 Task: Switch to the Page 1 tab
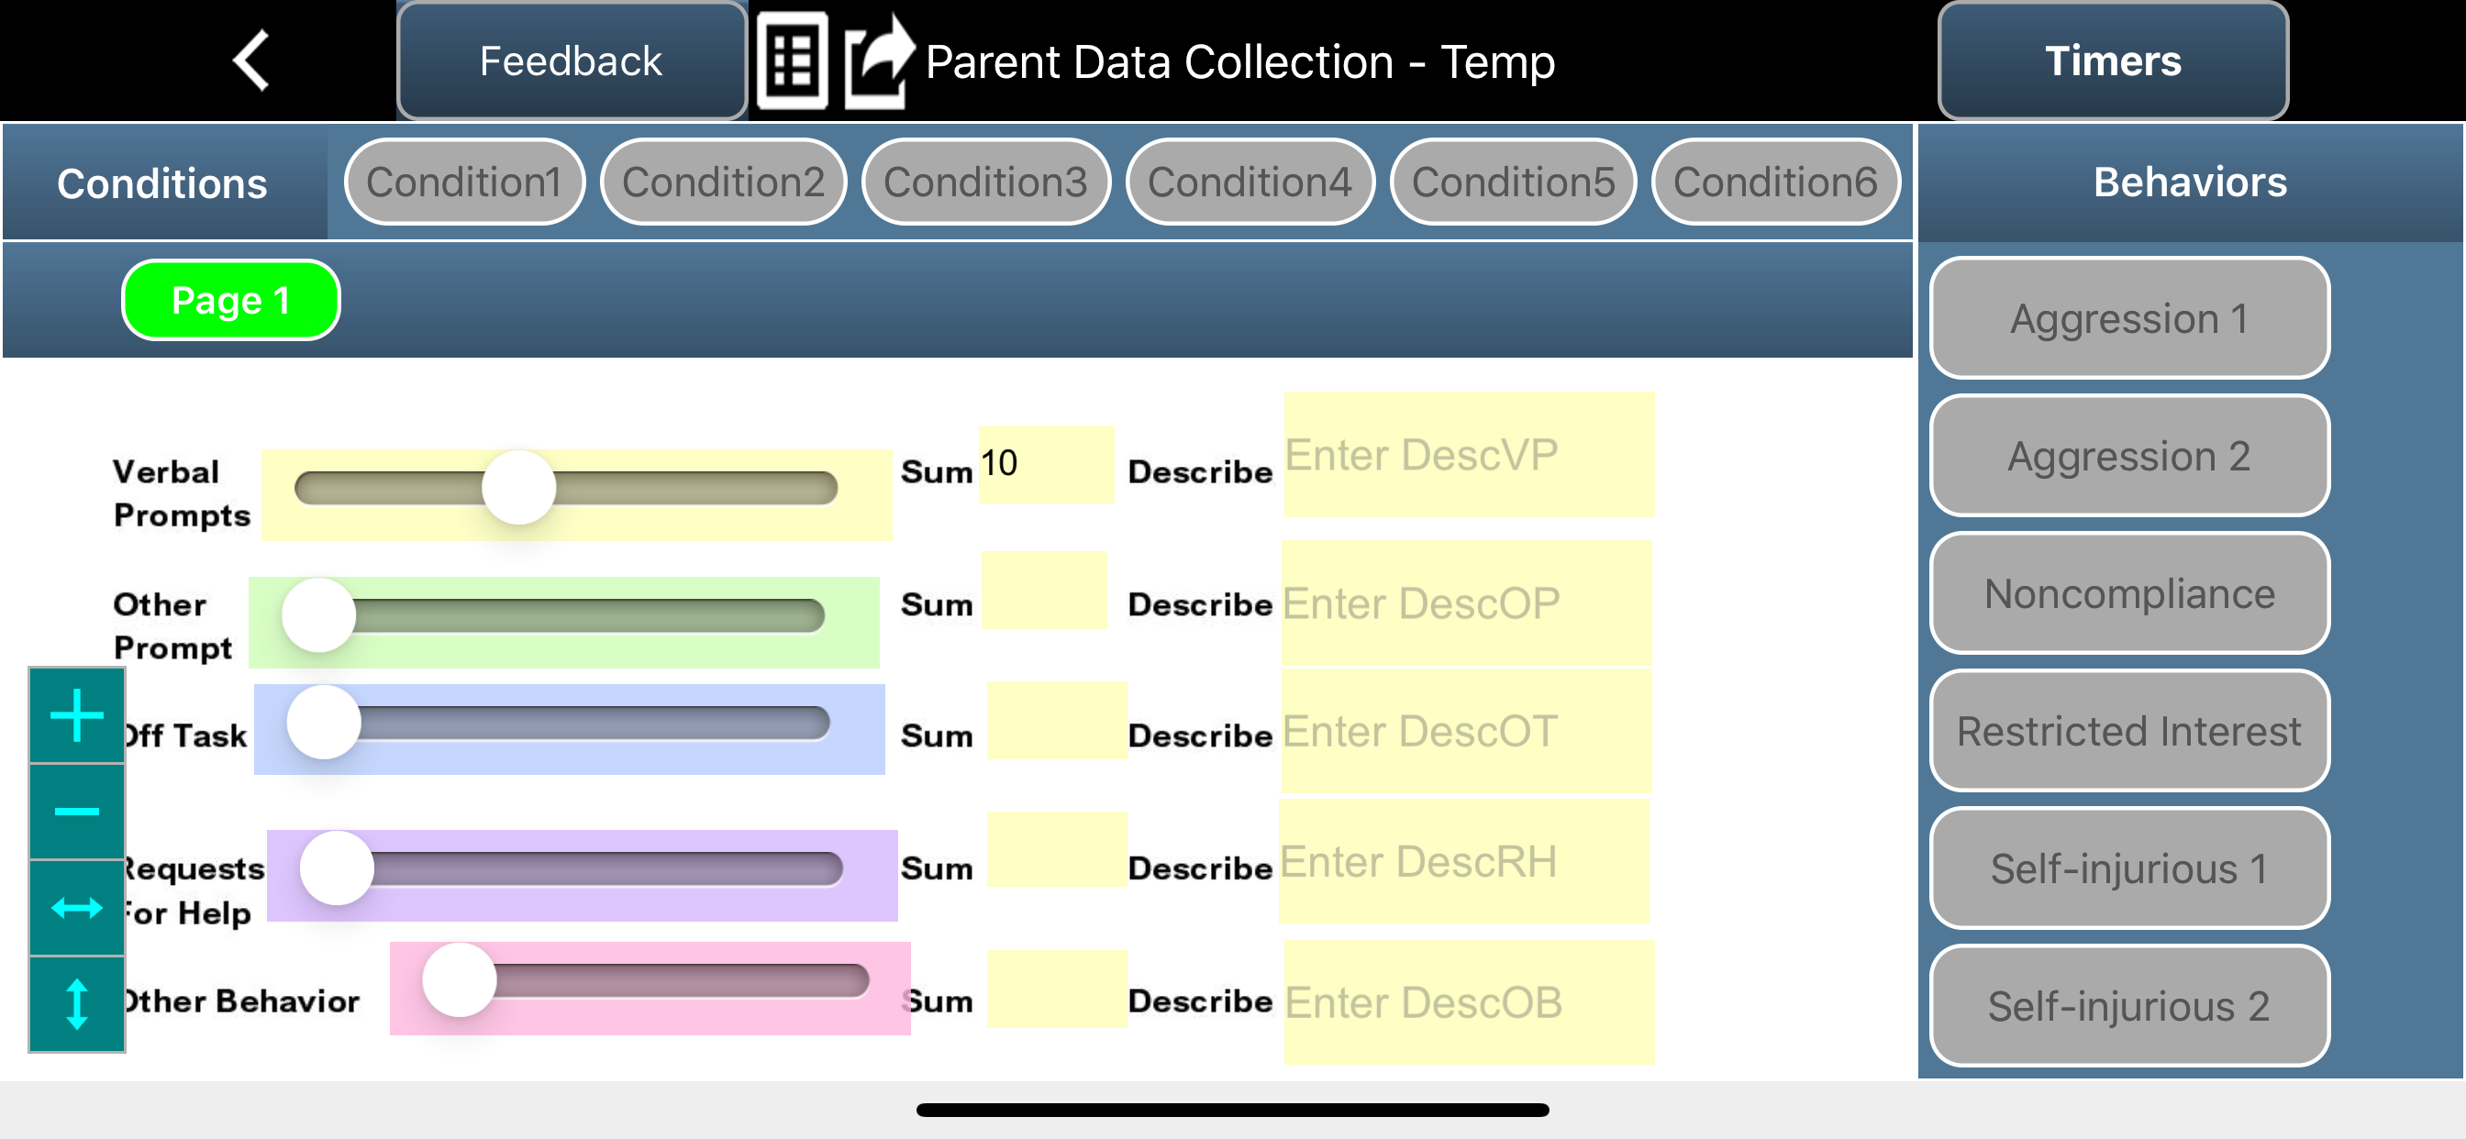[230, 300]
